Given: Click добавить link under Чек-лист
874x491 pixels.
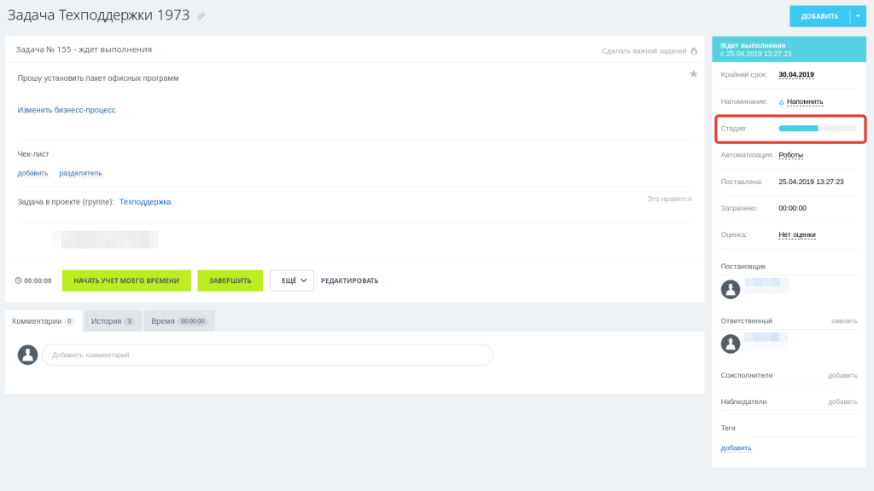Looking at the screenshot, I should pyautogui.click(x=33, y=173).
